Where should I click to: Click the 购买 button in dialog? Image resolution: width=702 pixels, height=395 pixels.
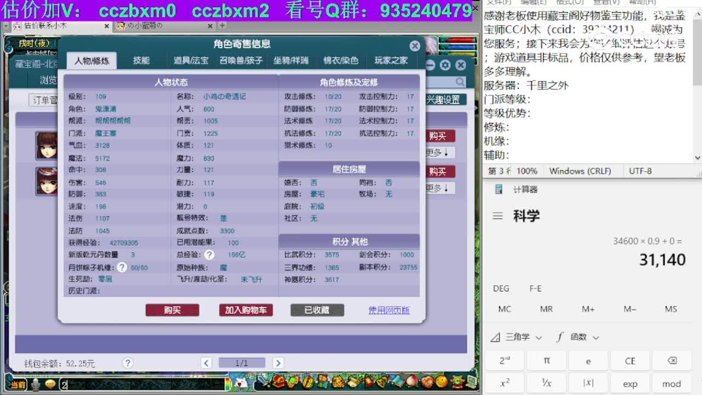coord(172,310)
